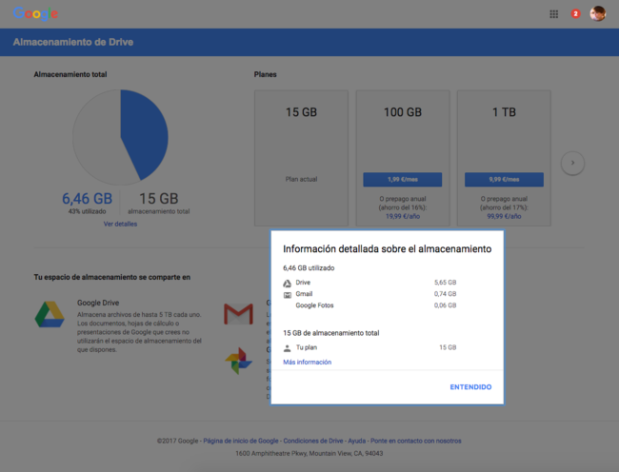Confirm the dialog with ENTENDIDO
The image size is (619, 472).
click(x=470, y=387)
